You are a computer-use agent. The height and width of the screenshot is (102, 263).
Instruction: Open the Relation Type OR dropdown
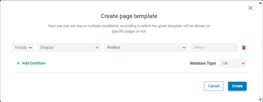[233, 63]
